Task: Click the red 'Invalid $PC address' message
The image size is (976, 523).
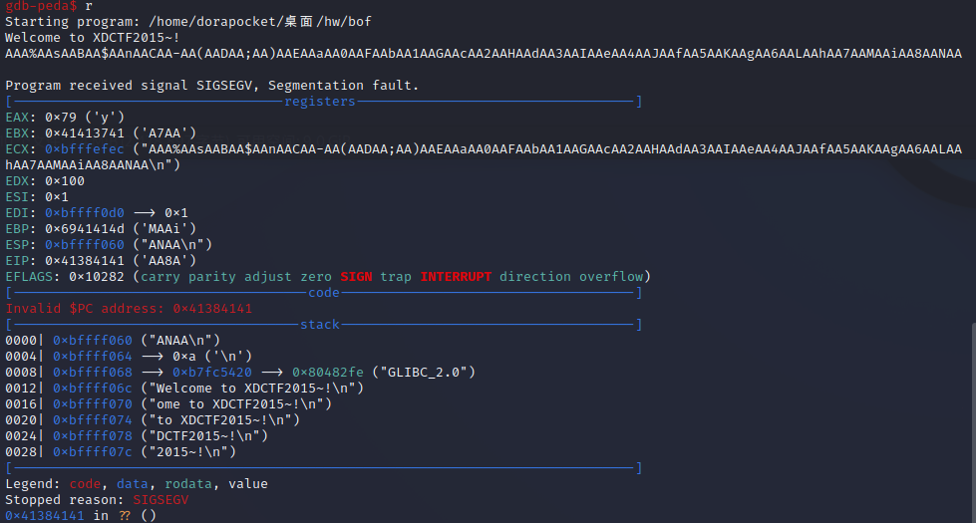Action: [x=129, y=309]
